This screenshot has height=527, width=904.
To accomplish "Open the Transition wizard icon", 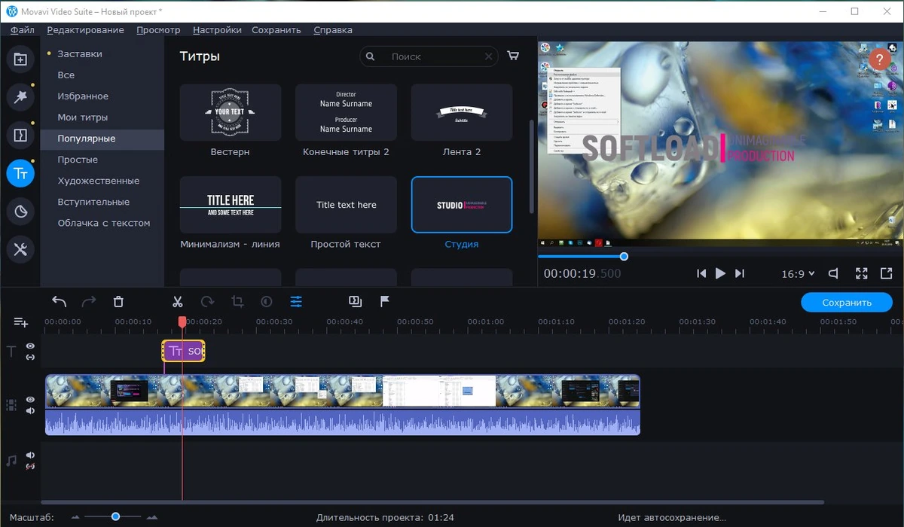I will 356,302.
